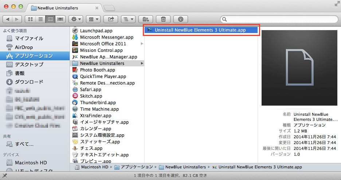341x180 pixels.
Task: Click the uninstaller app in path bar
Action: (x=257, y=167)
